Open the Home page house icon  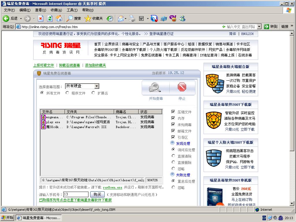tap(59, 18)
